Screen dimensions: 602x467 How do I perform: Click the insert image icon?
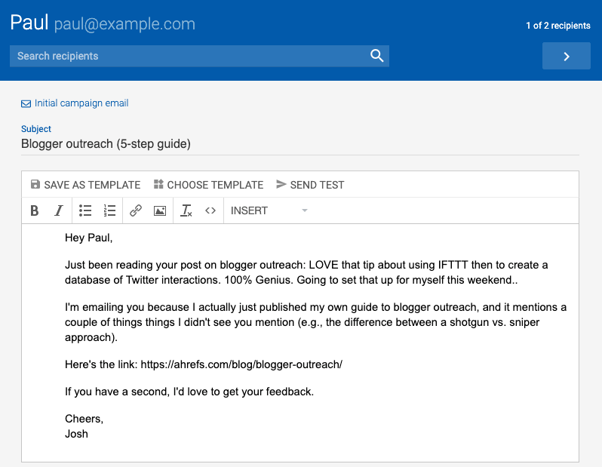[160, 210]
